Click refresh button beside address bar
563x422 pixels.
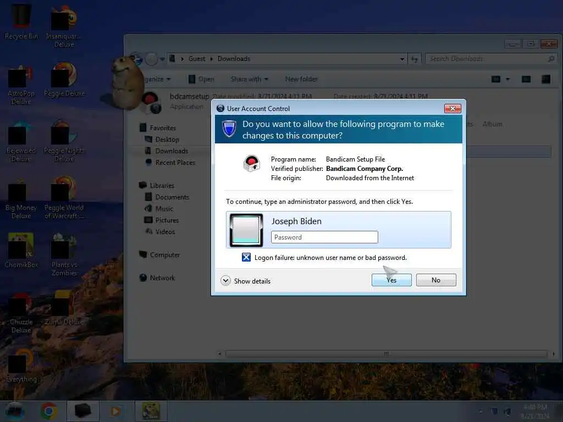415,59
